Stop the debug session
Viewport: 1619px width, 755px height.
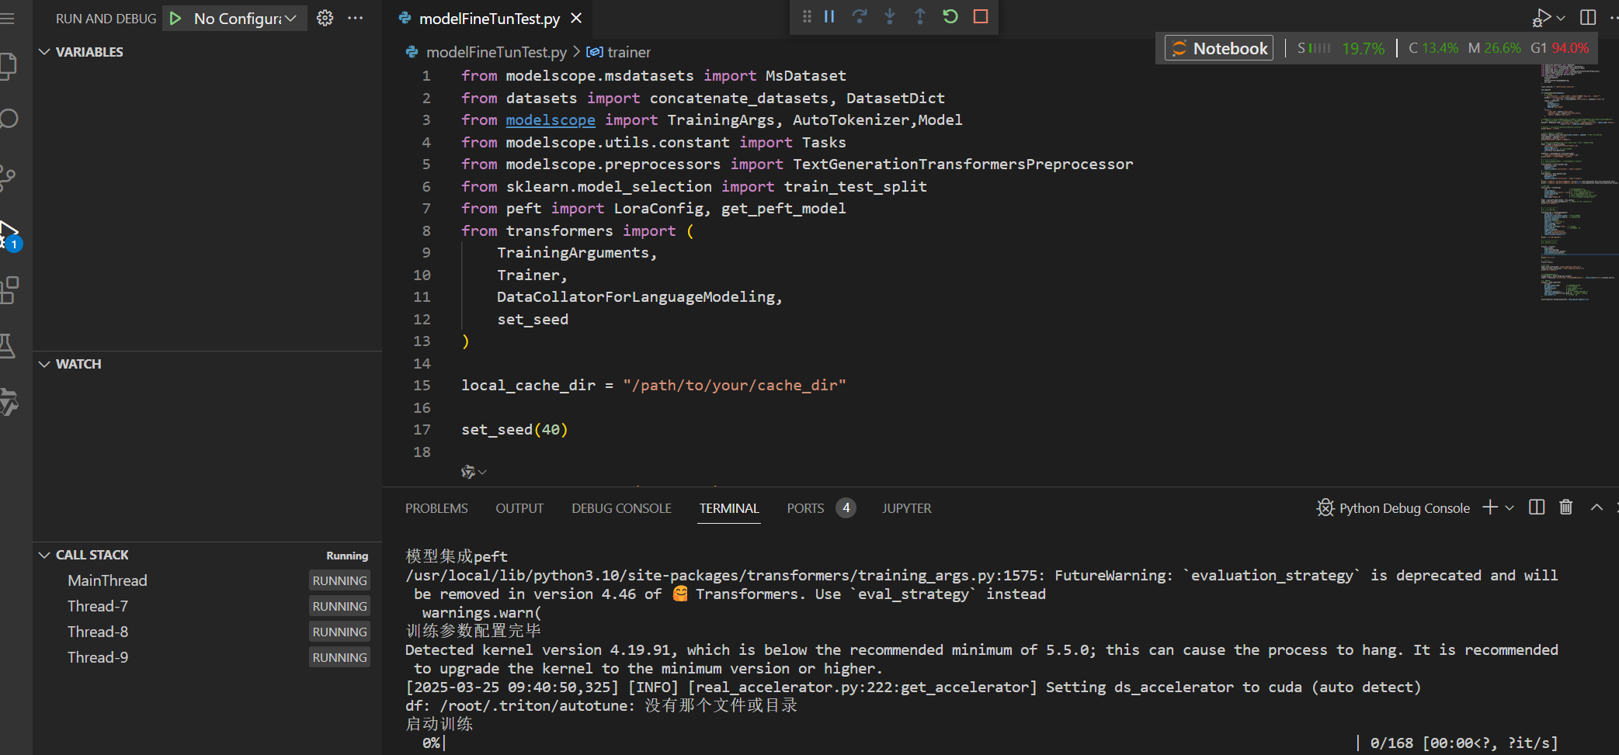tap(981, 16)
